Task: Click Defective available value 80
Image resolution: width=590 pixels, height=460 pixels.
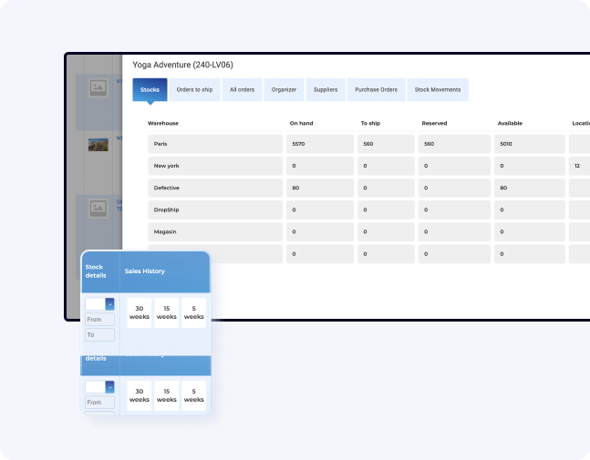Action: pos(530,188)
